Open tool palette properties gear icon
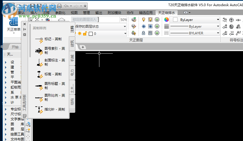Image resolution: width=243 pixels, height=141 pixels. click(x=24, y=34)
